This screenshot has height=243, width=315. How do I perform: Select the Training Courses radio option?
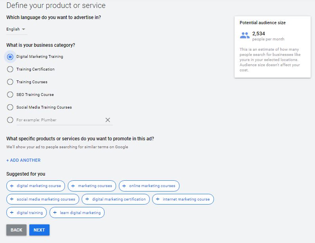(x=10, y=82)
